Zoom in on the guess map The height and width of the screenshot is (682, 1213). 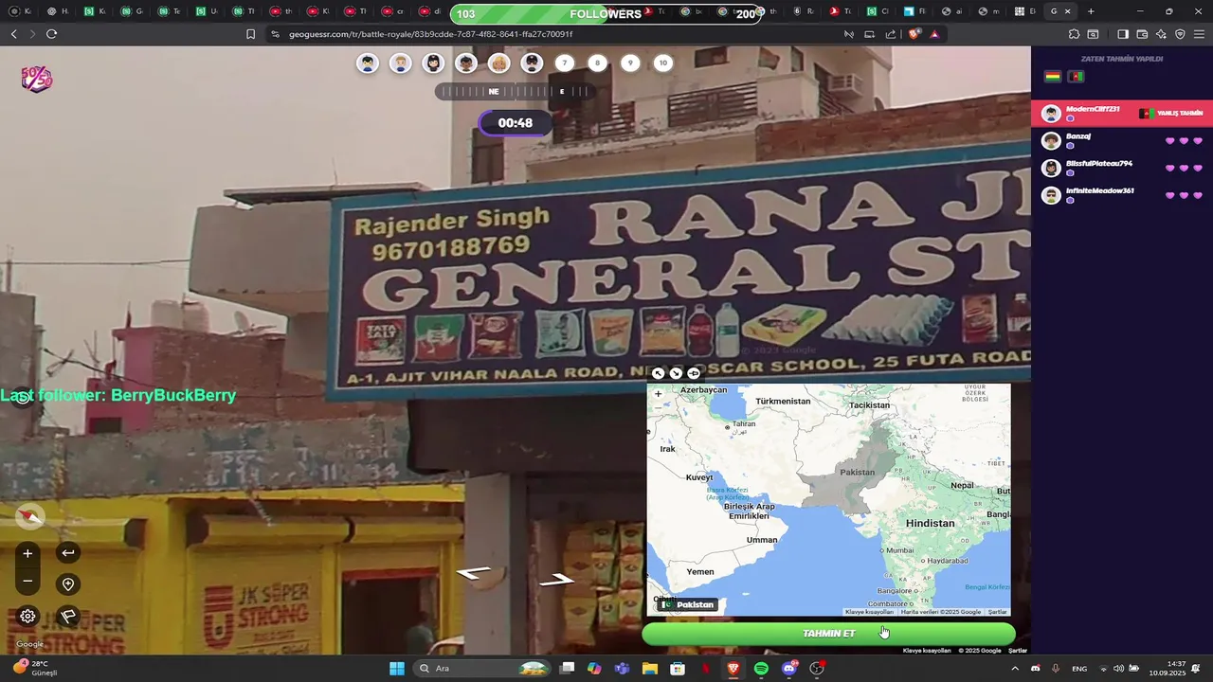pyautogui.click(x=658, y=394)
